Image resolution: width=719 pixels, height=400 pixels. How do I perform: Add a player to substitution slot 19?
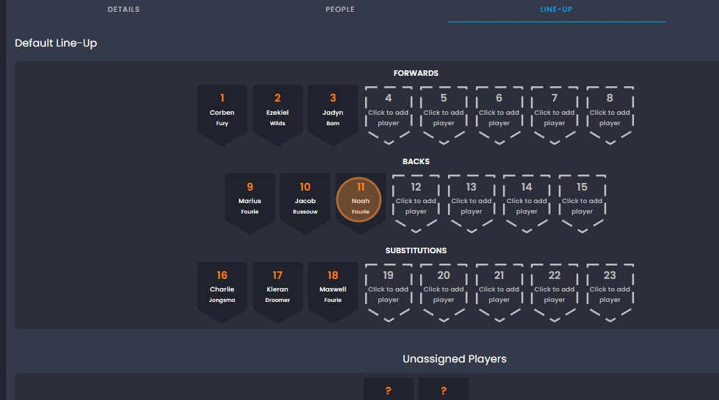(x=388, y=292)
